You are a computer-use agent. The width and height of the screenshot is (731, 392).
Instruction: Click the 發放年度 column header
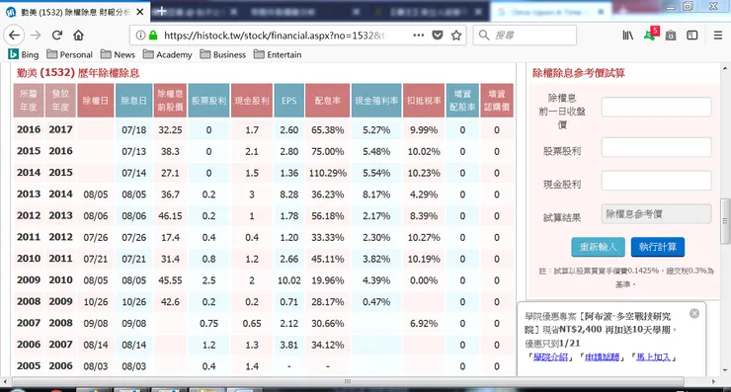(x=60, y=100)
